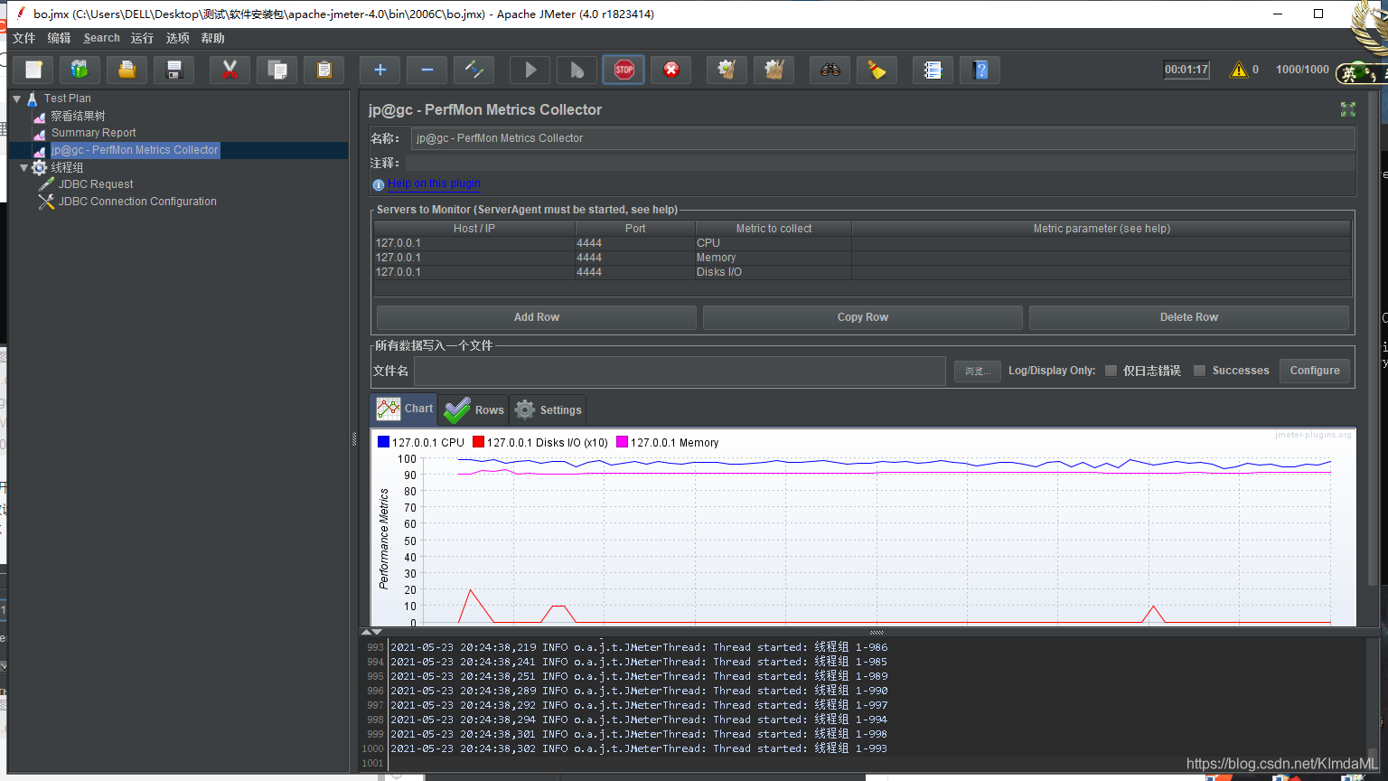The width and height of the screenshot is (1388, 781).
Task: Enable the 仅日志错误 checkbox
Action: click(x=1111, y=371)
